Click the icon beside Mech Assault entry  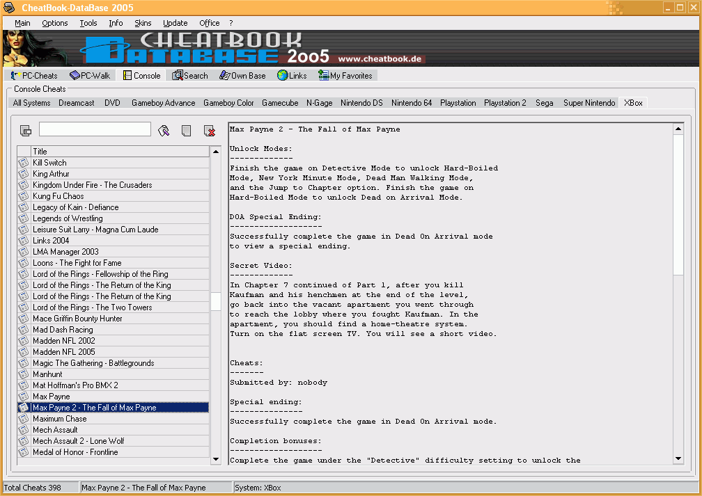[24, 430]
